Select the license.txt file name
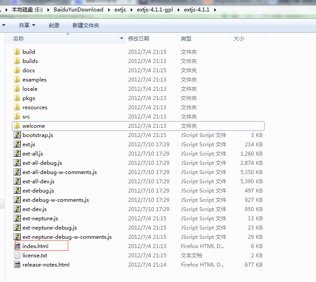Viewport: 316px width, 282px height. click(x=35, y=256)
